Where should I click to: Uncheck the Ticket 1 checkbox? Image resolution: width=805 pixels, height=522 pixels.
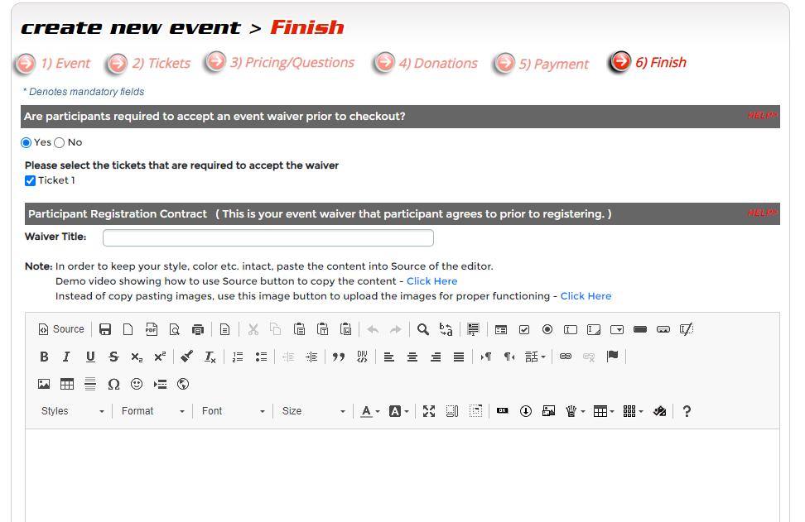pyautogui.click(x=31, y=180)
